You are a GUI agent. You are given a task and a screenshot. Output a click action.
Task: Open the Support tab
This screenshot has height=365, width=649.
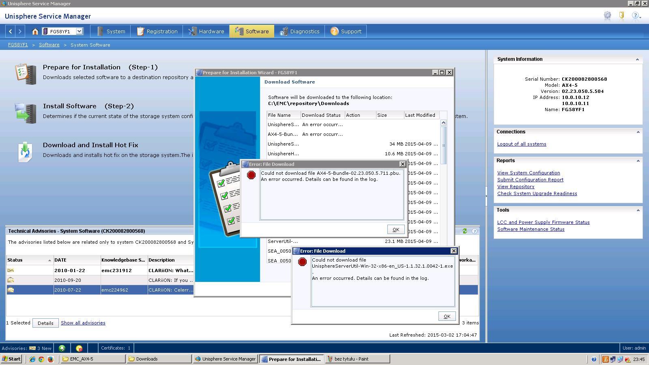click(x=346, y=31)
